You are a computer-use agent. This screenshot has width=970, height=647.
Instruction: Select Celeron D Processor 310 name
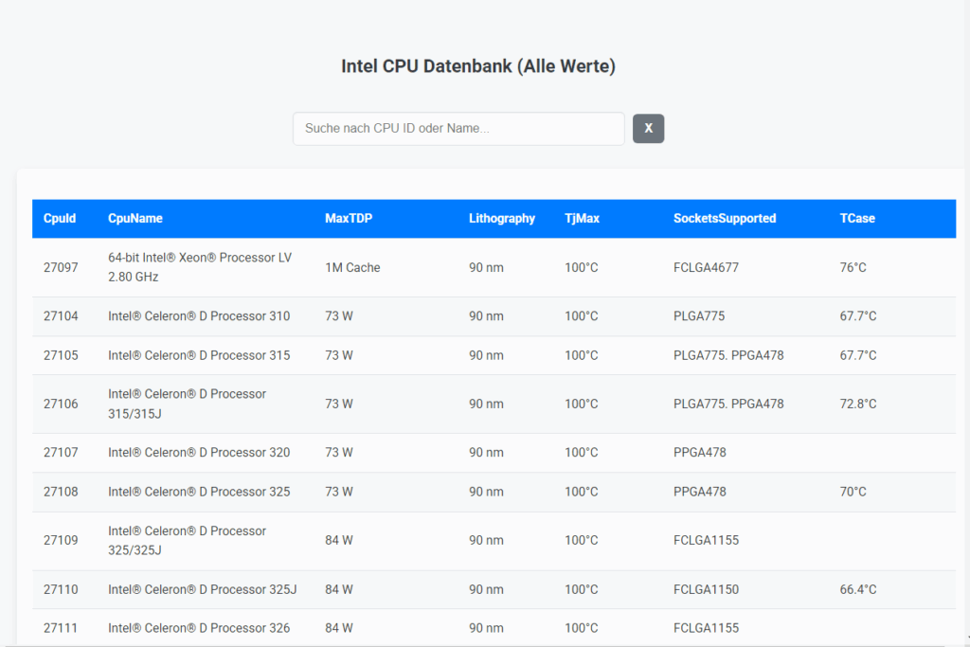[199, 316]
